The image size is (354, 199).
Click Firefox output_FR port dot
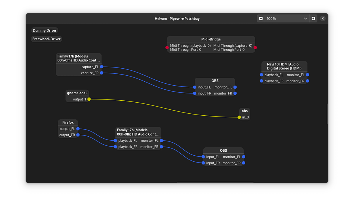coord(78,135)
